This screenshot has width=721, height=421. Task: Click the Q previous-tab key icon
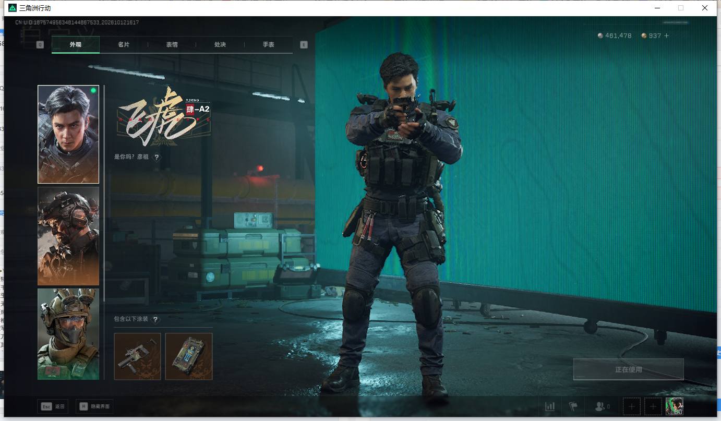click(x=40, y=45)
